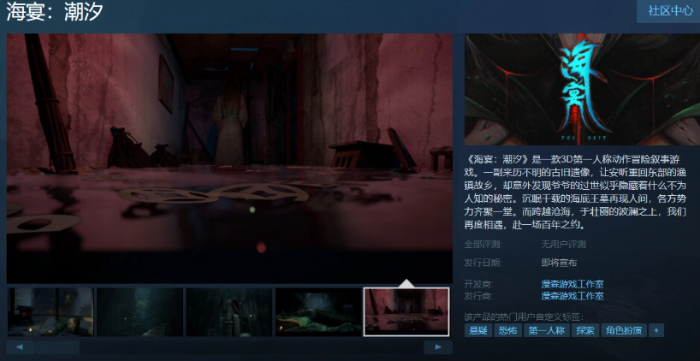Click the 悬疑 tag

(x=478, y=331)
